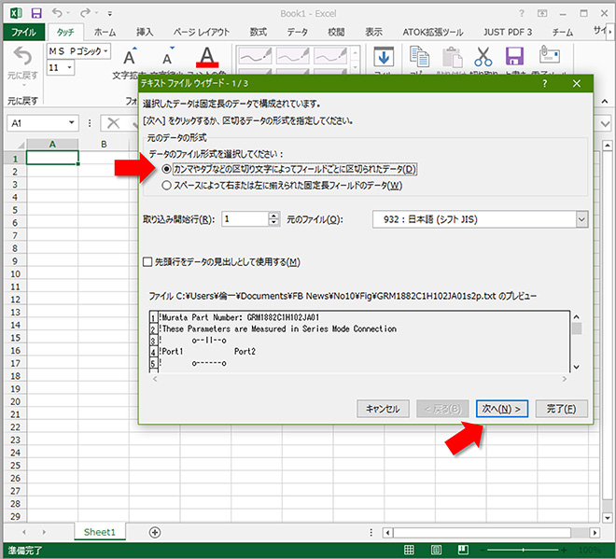This screenshot has height=559, width=616.
Task: Select delimited data radio option (D)
Action: [166, 169]
